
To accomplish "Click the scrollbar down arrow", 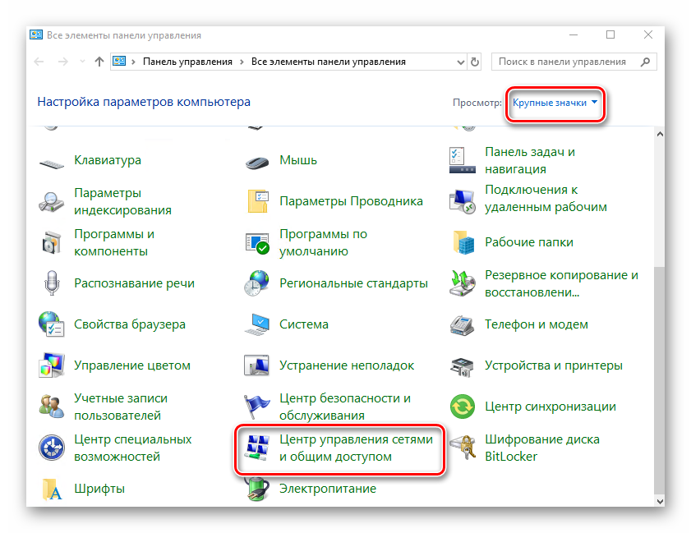I will tap(660, 501).
